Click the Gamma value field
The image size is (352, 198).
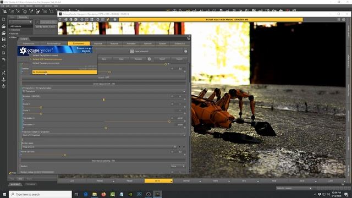180,69
